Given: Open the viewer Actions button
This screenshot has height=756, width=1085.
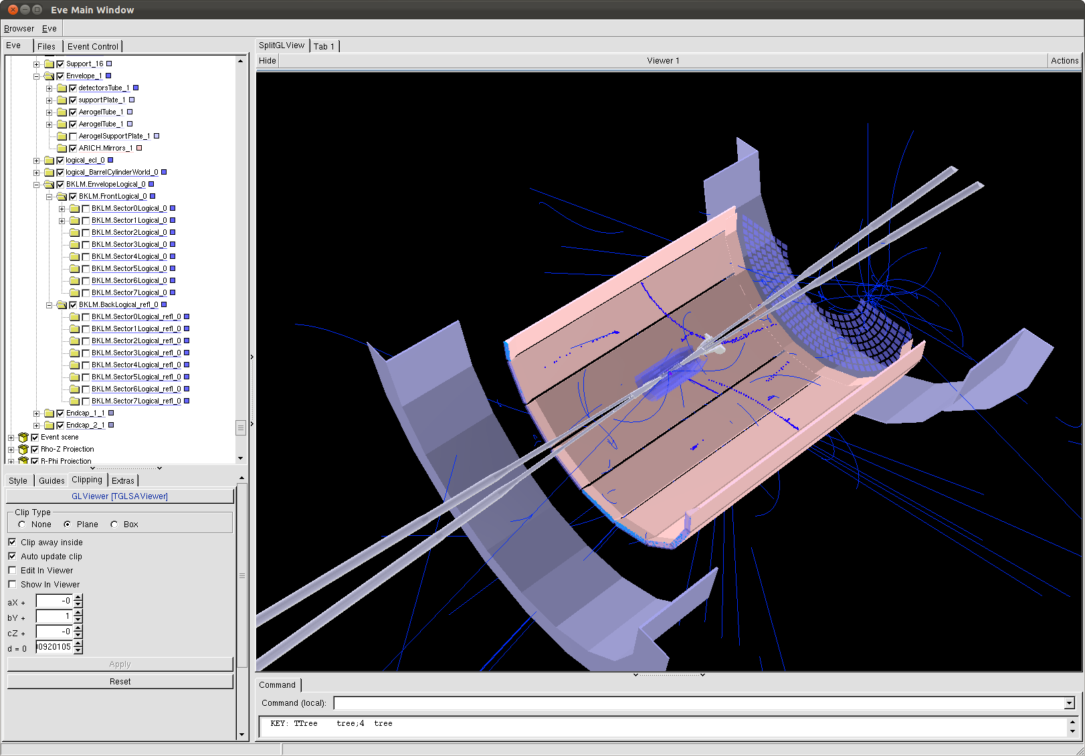Looking at the screenshot, I should (1064, 61).
